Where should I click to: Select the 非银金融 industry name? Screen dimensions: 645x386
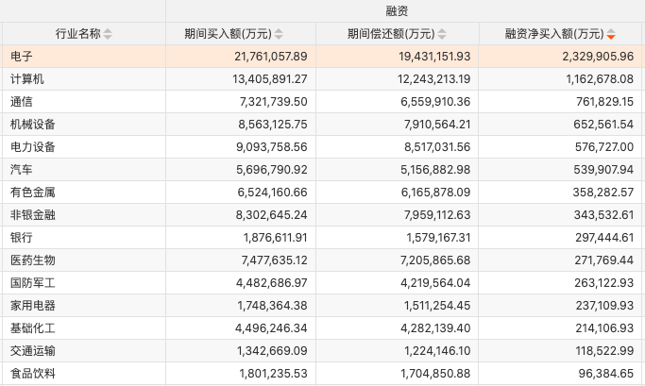(x=33, y=215)
